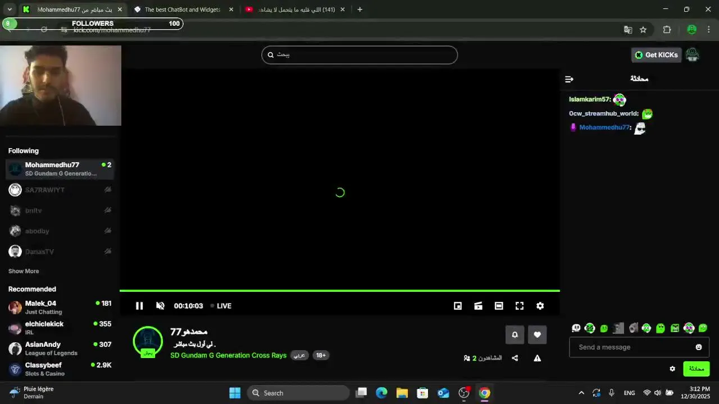Screen dimensions: 719x404
Task: Open a new browser tab
Action: (x=359, y=10)
